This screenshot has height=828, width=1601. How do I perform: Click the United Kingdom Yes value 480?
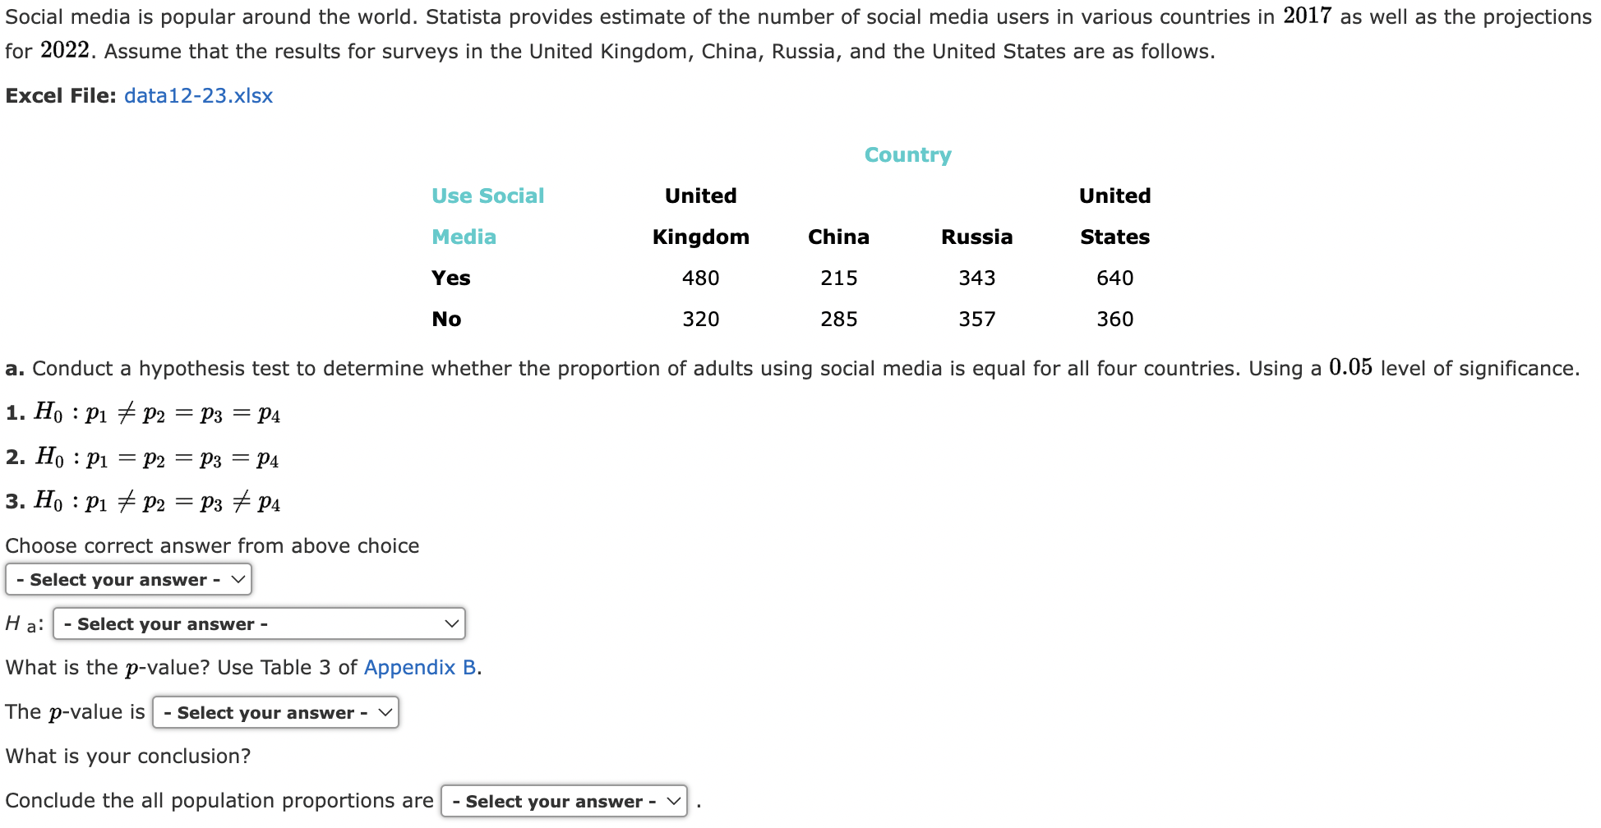tap(700, 278)
